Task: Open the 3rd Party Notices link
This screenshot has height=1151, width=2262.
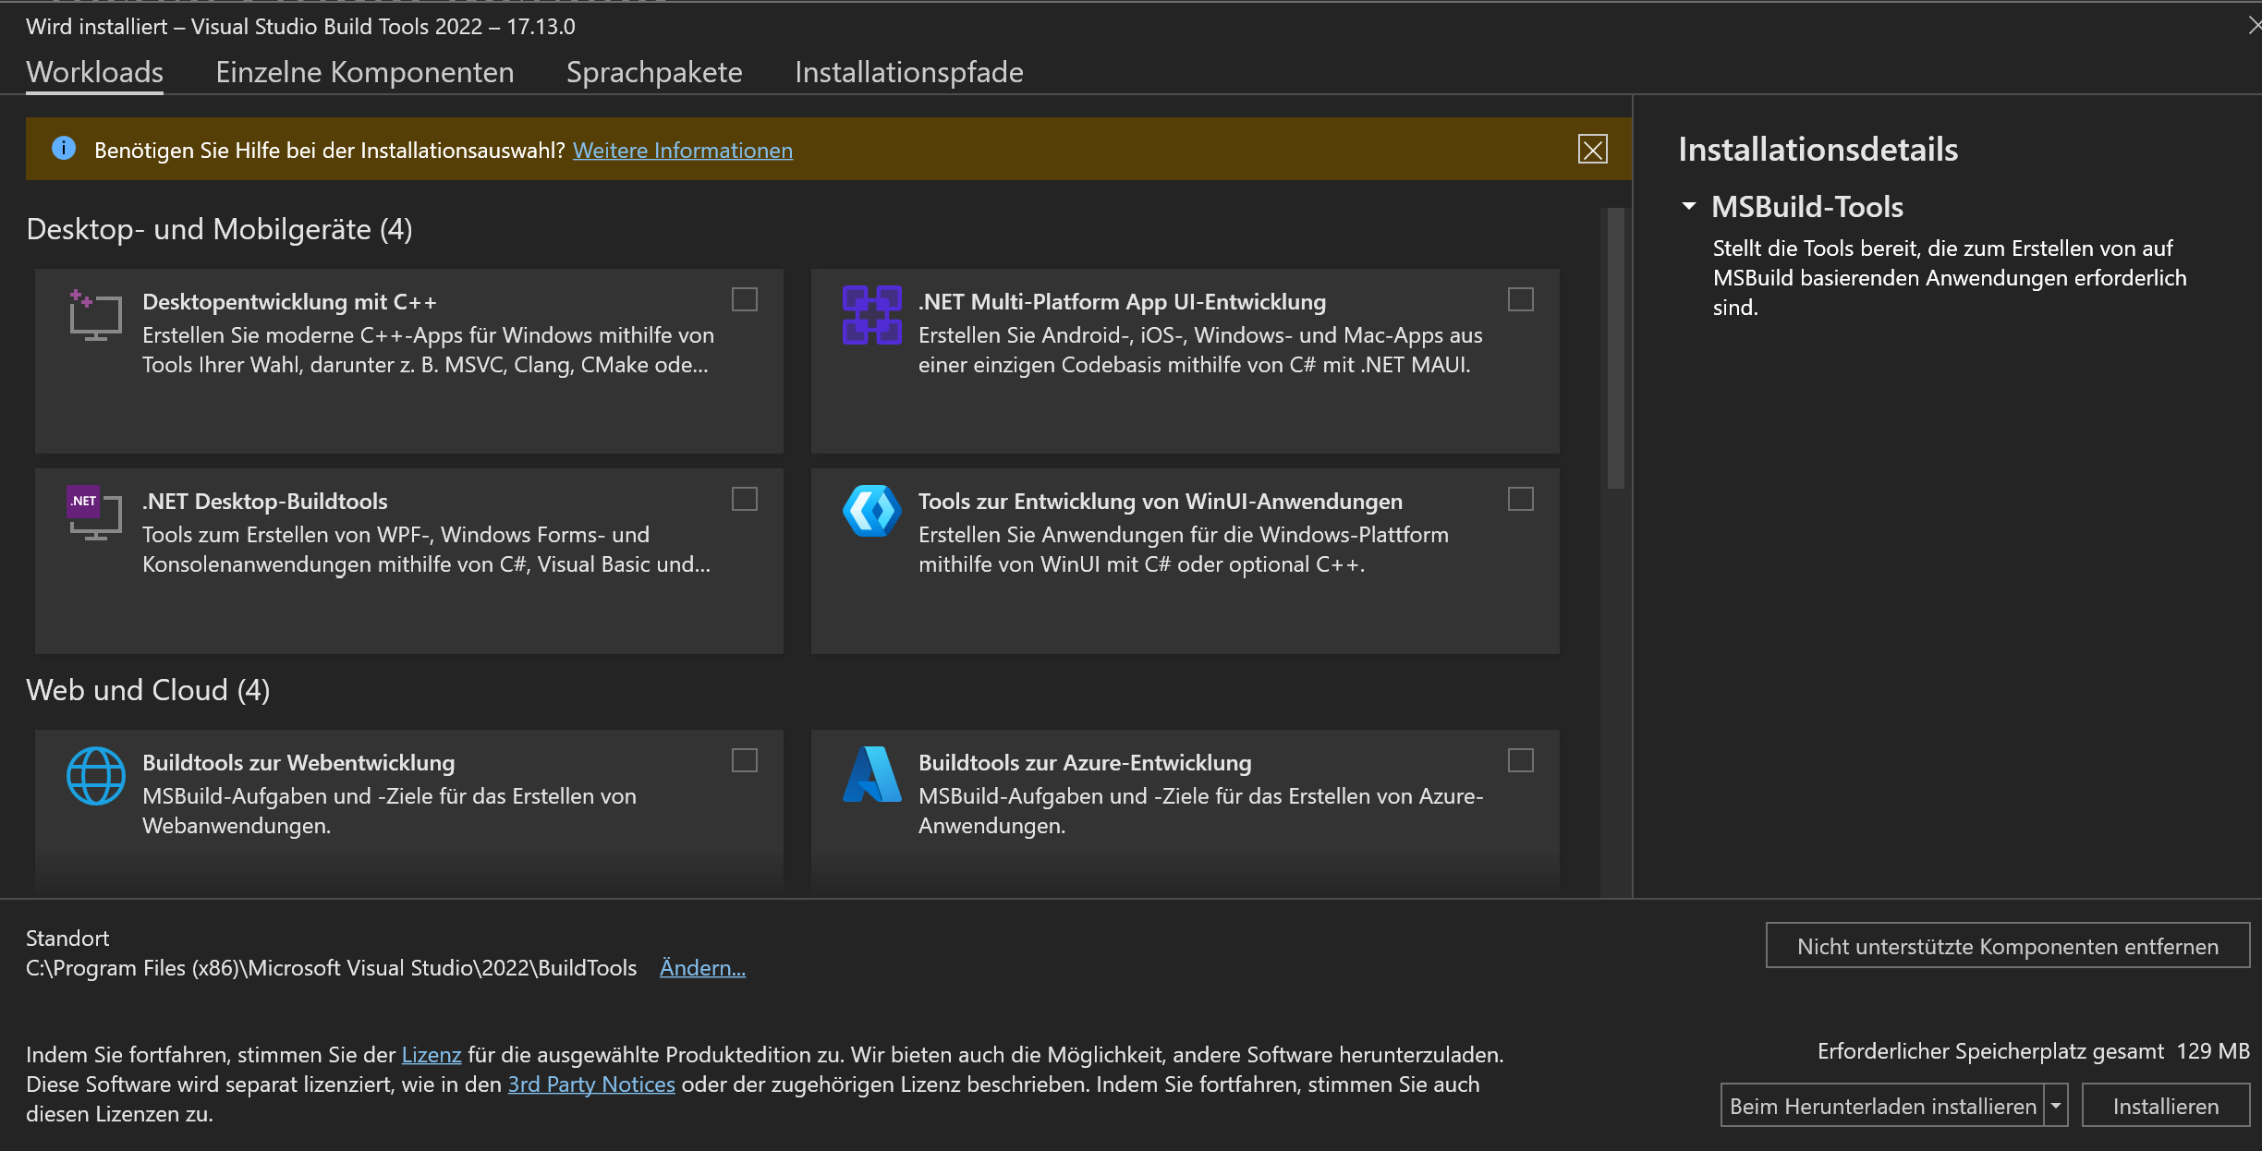Action: click(591, 1084)
